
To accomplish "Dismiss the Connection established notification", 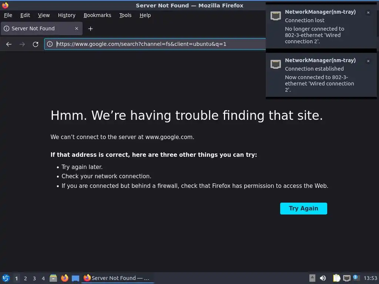I will (x=368, y=61).
